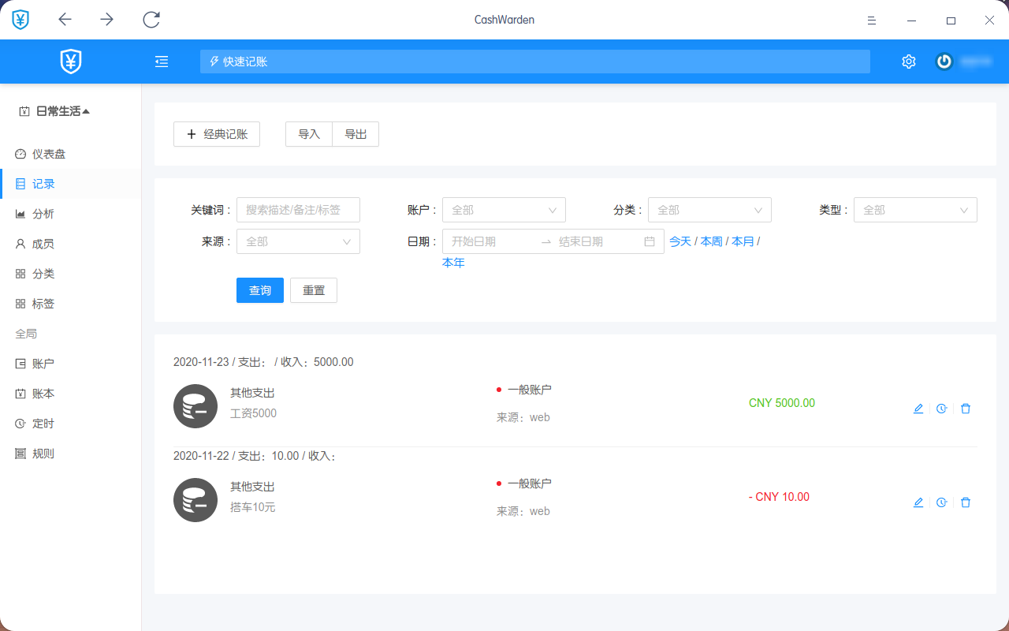Viewport: 1009px width, 631px height.
Task: Click the power avatar icon in header
Action: click(x=944, y=62)
